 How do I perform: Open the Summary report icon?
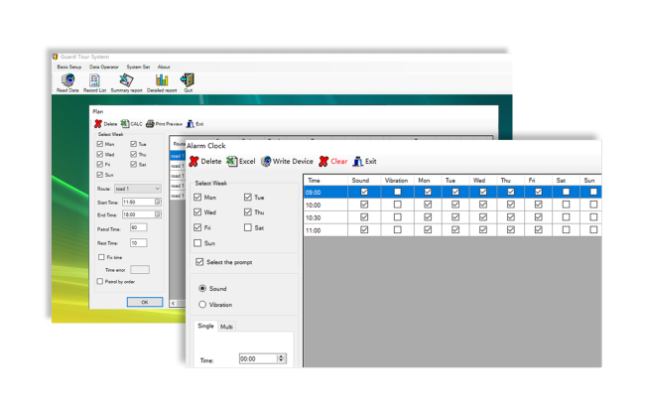coord(126,81)
